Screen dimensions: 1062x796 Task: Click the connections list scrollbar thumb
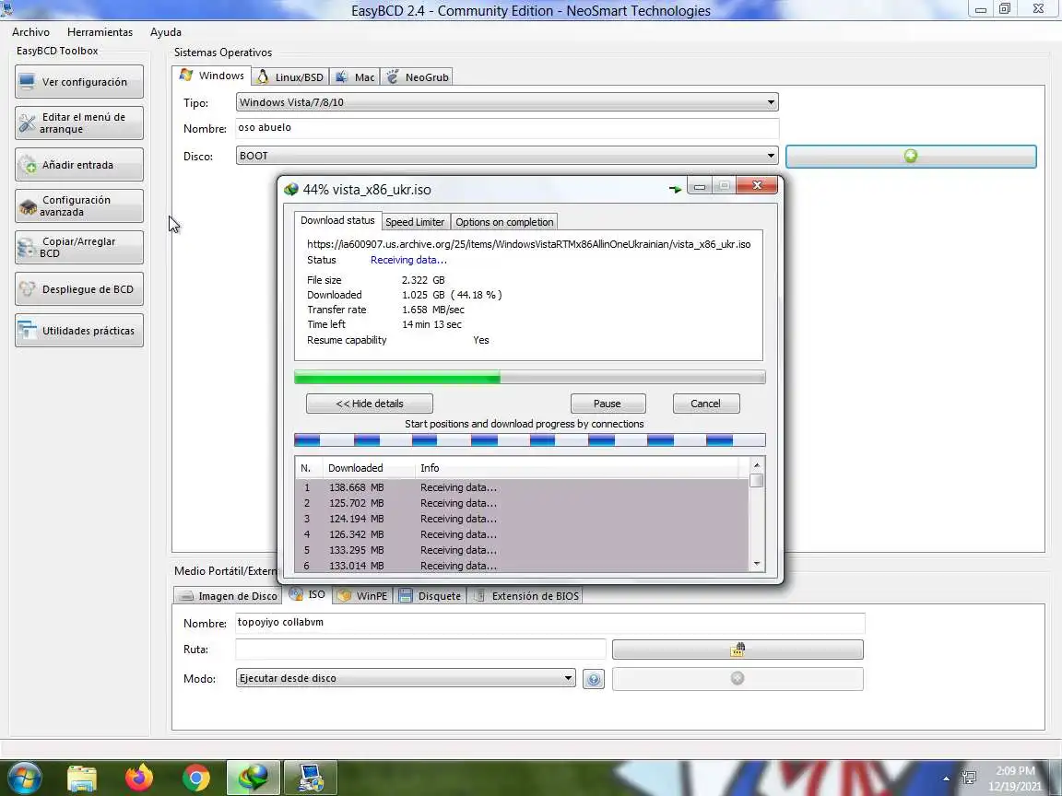point(757,481)
